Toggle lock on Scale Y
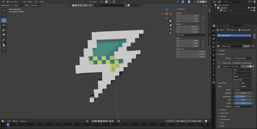This screenshot has height=129, width=257. point(203,43)
